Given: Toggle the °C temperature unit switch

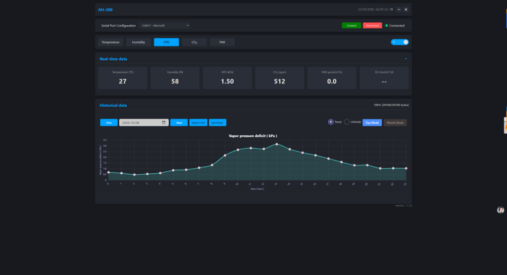Looking at the screenshot, I should [x=400, y=42].
